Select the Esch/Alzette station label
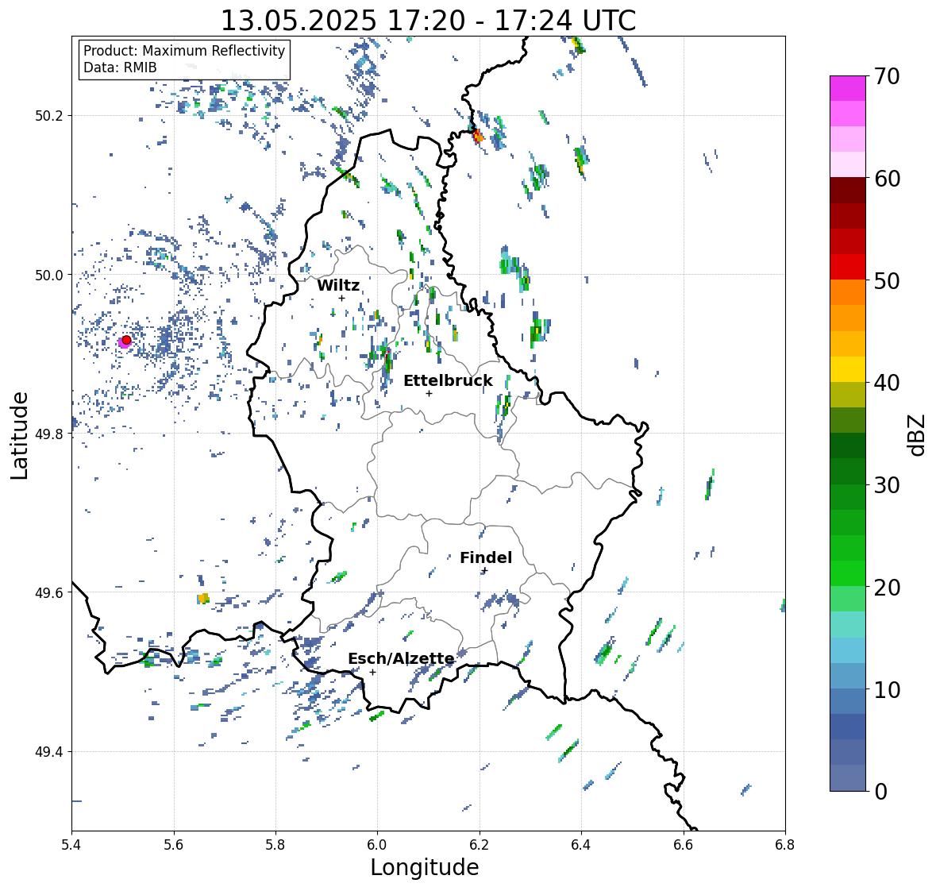Screen dimensions: 936x887 (401, 658)
